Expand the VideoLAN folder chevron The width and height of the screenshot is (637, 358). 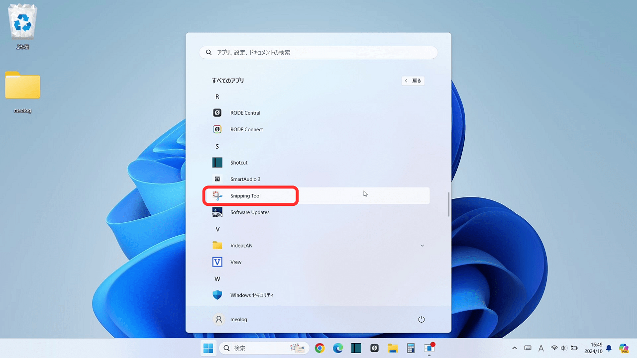coord(422,246)
